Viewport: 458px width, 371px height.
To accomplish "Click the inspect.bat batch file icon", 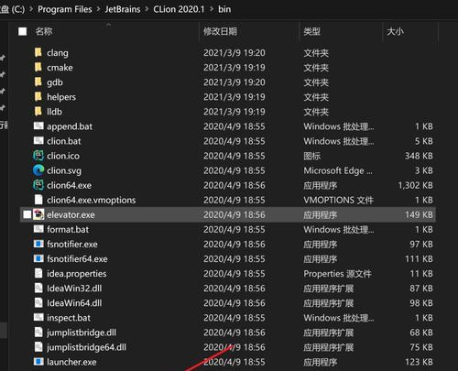I will (38, 317).
